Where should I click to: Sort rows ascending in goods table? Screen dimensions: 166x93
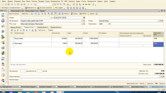click(x=33, y=30)
